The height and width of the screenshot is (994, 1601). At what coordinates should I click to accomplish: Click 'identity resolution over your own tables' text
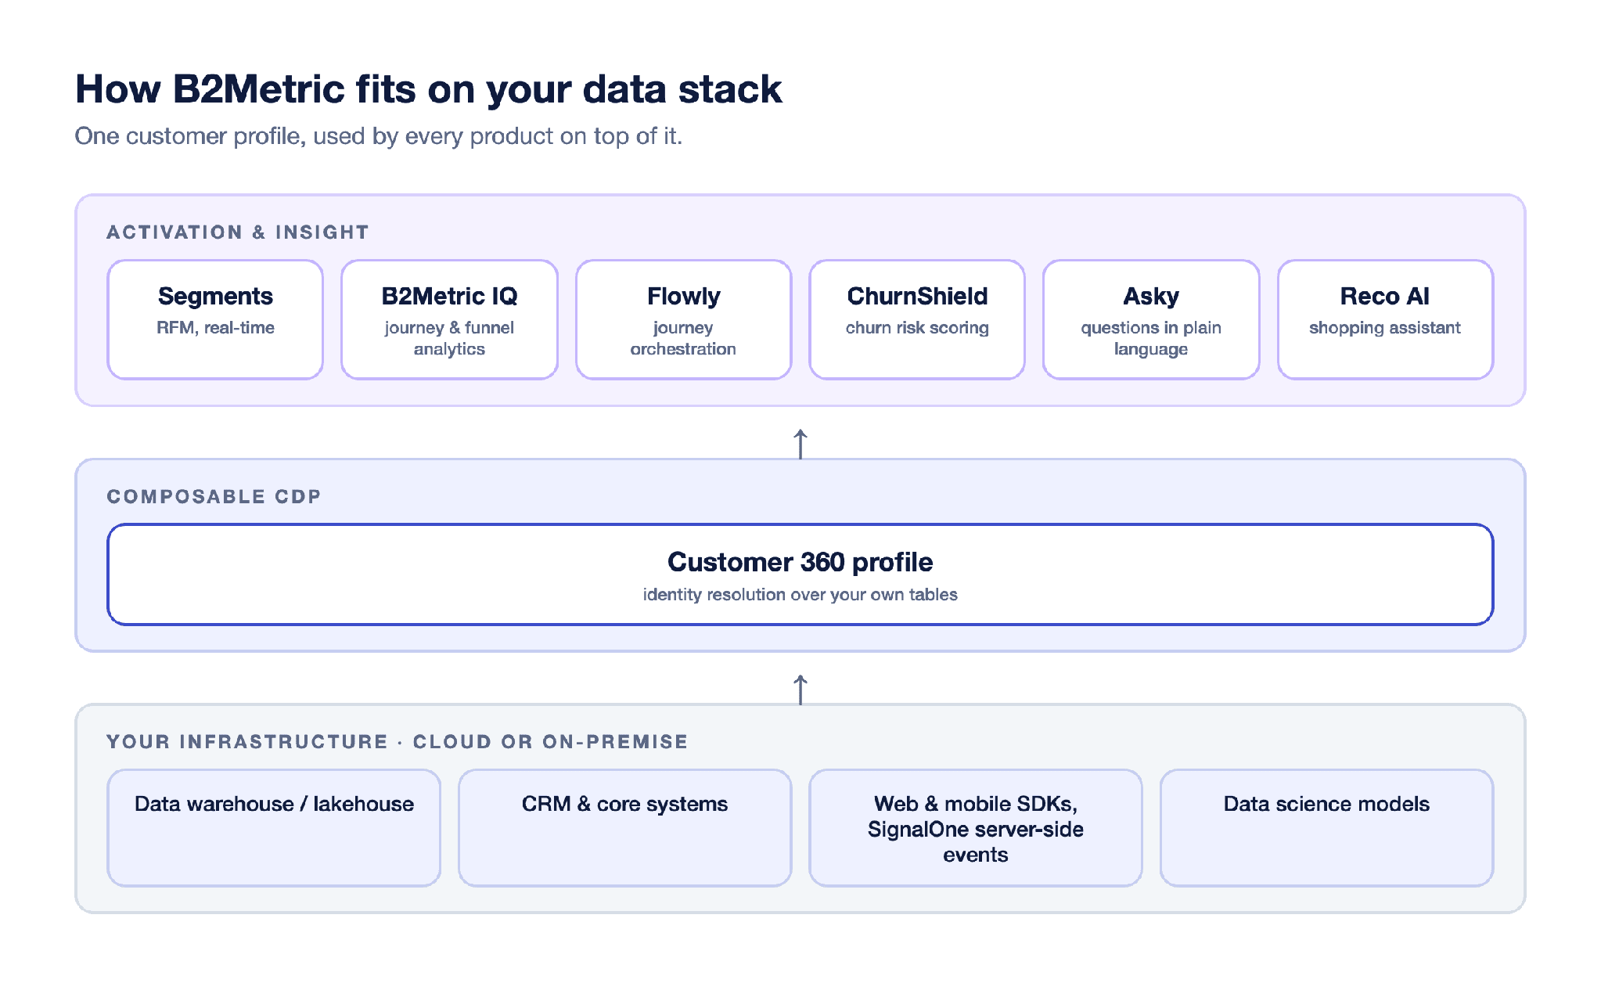tap(800, 595)
